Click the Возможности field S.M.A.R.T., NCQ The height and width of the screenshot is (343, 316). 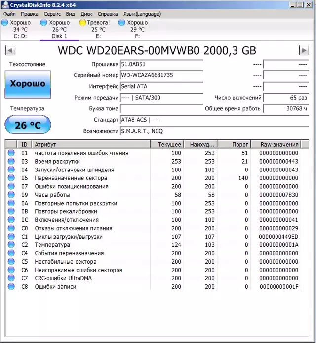[215, 131]
